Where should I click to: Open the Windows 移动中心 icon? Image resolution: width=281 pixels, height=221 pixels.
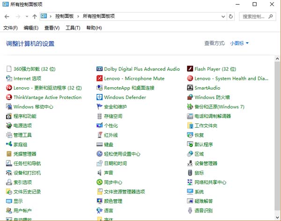pyautogui.click(x=9, y=107)
